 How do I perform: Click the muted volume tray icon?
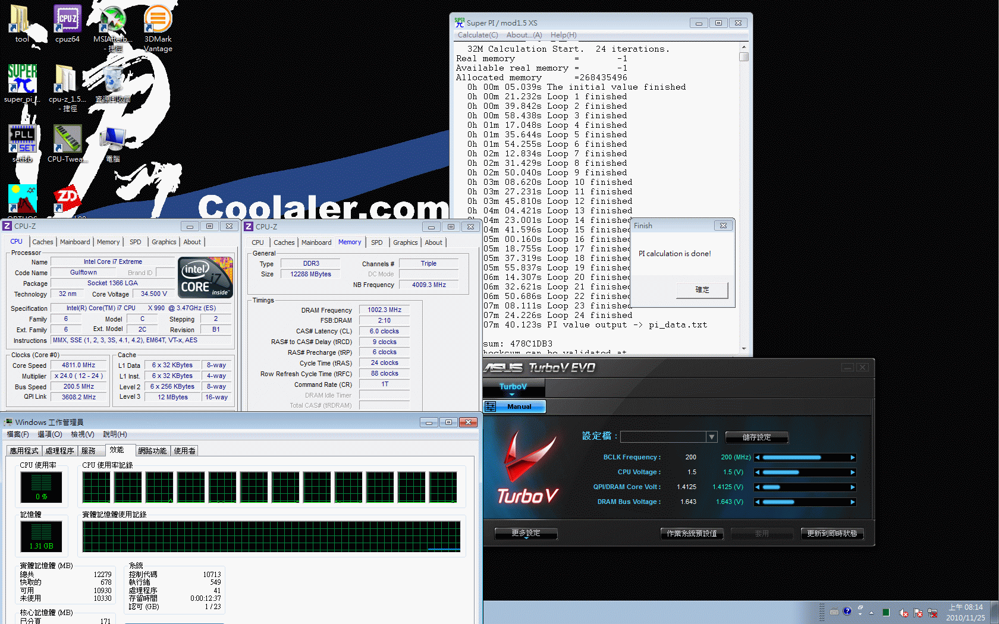click(903, 613)
